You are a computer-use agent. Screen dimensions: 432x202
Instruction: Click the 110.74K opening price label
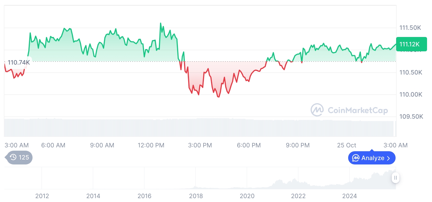(18, 62)
